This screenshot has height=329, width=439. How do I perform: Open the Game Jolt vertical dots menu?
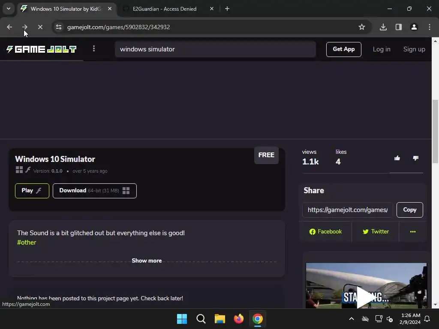tap(94, 49)
